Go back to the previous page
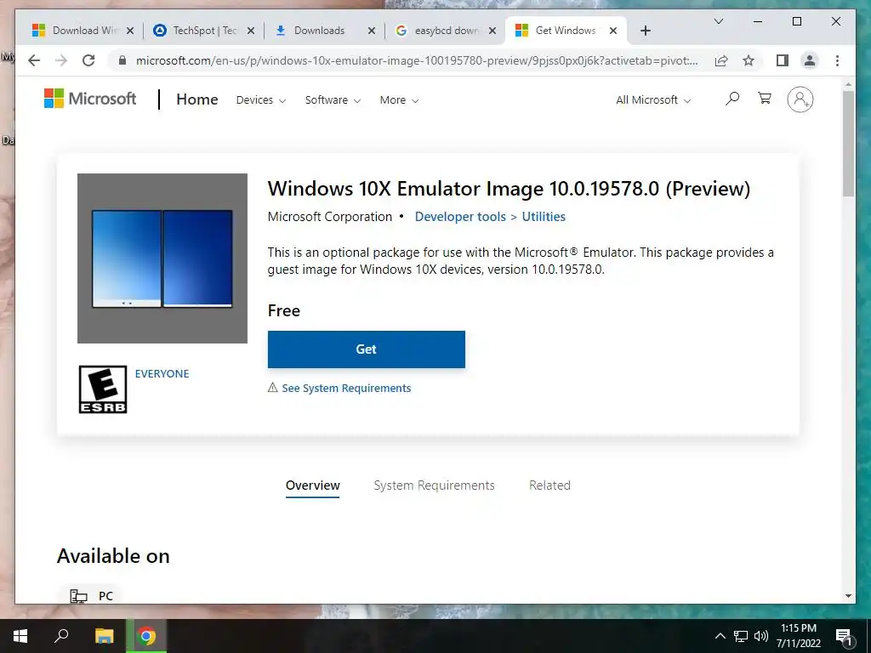The height and width of the screenshot is (653, 871). 34,60
